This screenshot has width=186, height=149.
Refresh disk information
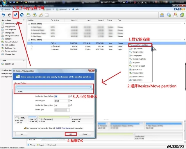tap(22, 15)
